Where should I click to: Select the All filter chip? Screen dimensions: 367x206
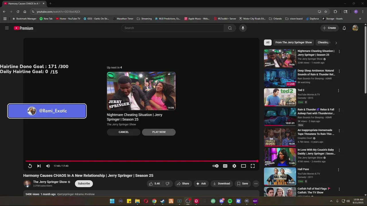click(268, 42)
